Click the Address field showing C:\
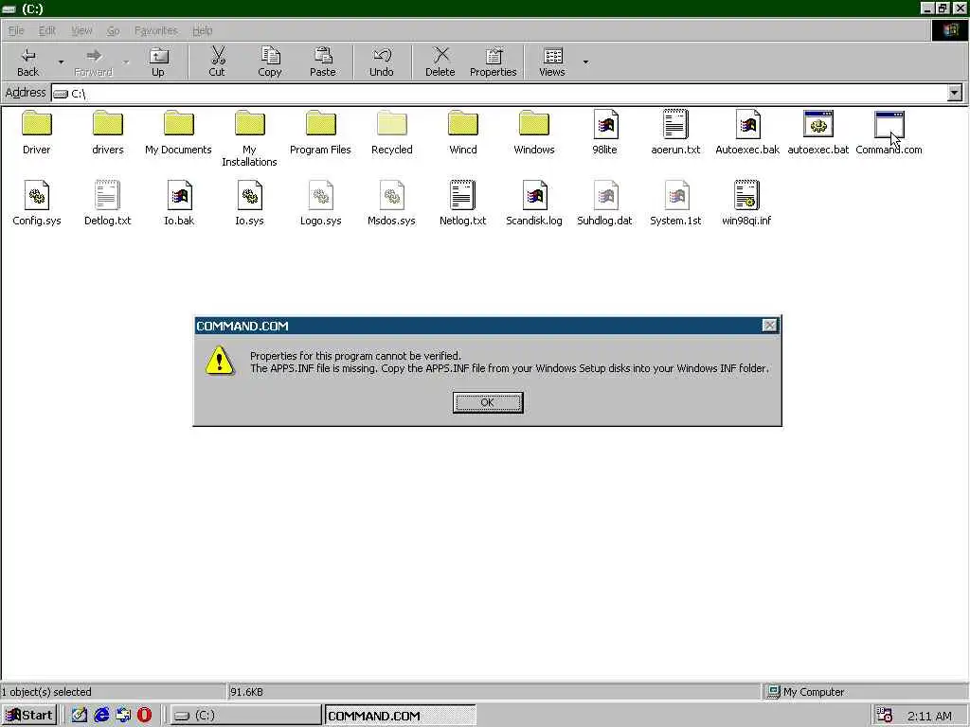The height and width of the screenshot is (727, 970). [498, 93]
